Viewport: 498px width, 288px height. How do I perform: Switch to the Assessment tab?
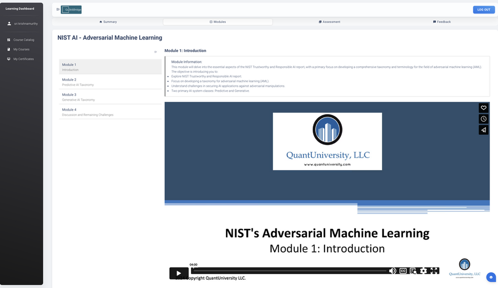pyautogui.click(x=329, y=22)
